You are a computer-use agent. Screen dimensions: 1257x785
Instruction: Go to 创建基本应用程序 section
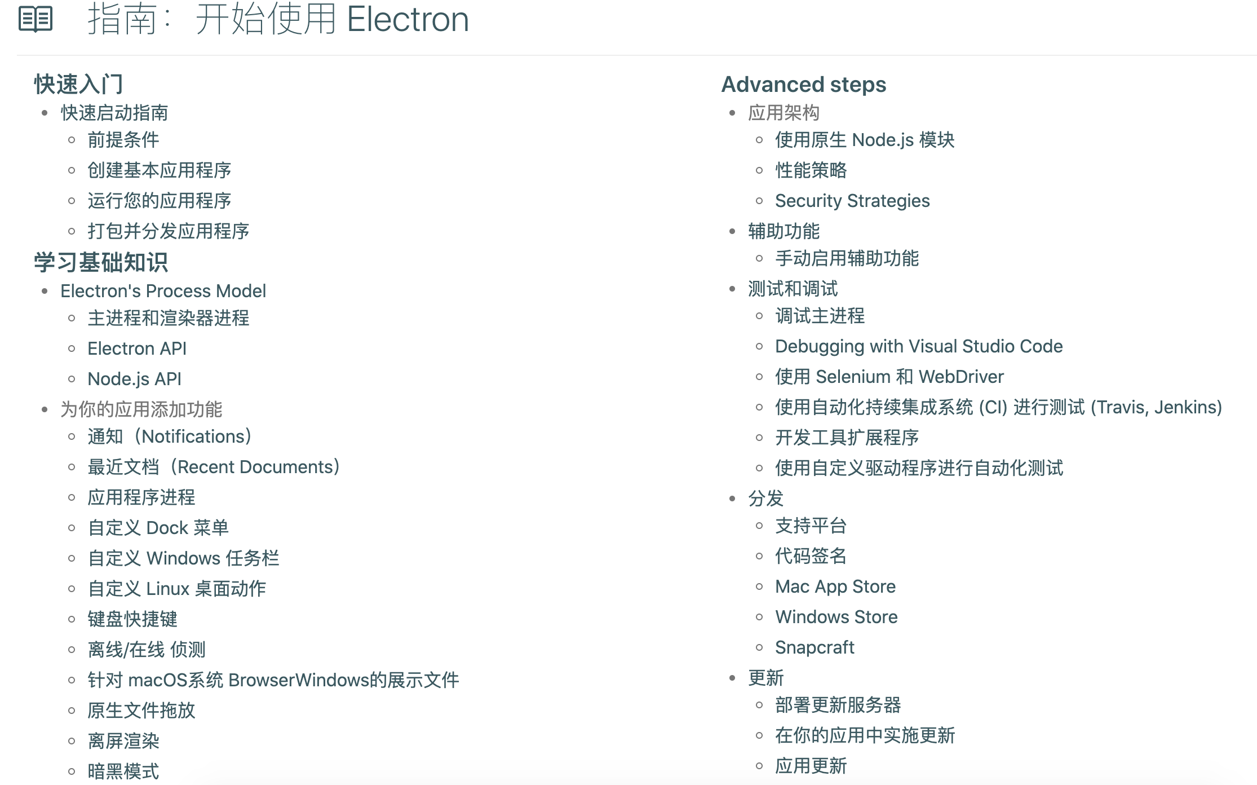[160, 170]
